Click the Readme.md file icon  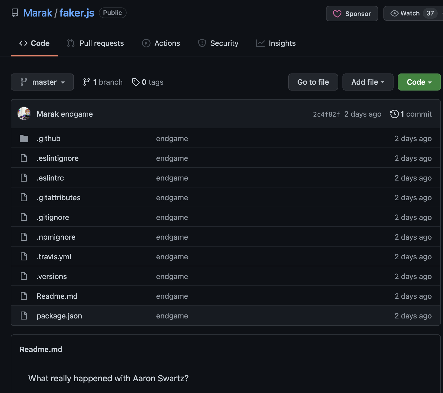click(24, 296)
